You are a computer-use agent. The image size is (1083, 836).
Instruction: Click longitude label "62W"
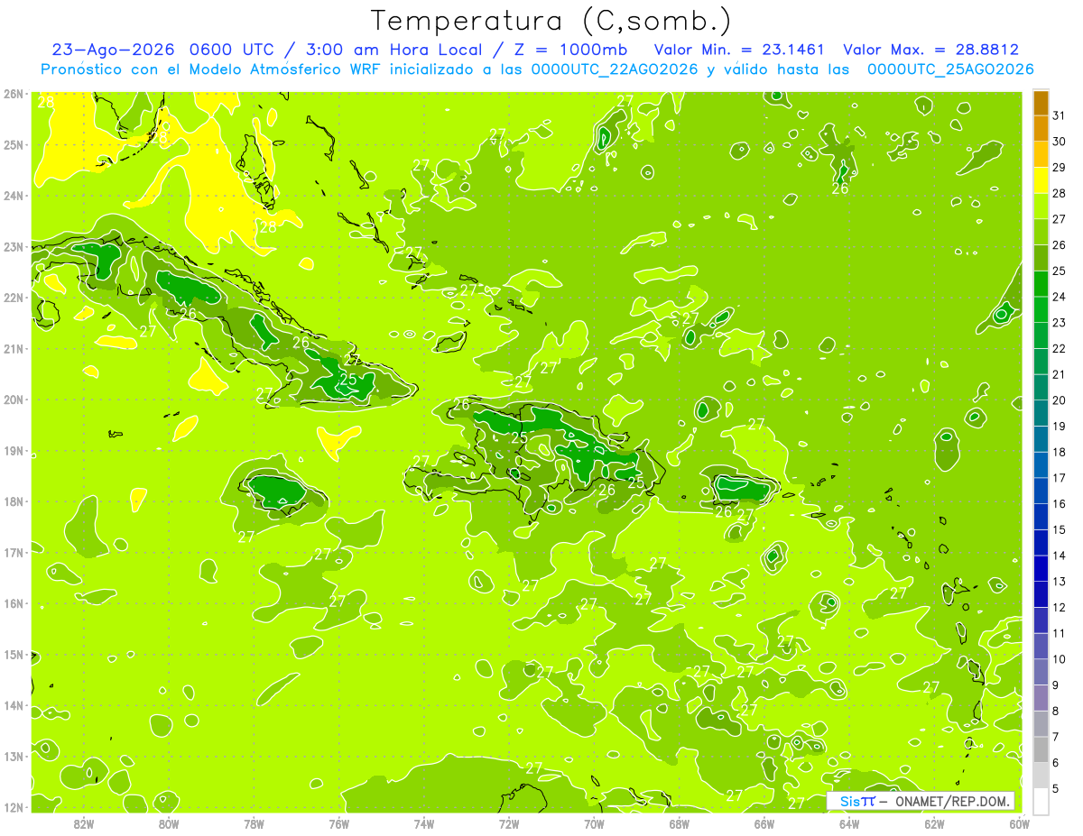point(934,823)
